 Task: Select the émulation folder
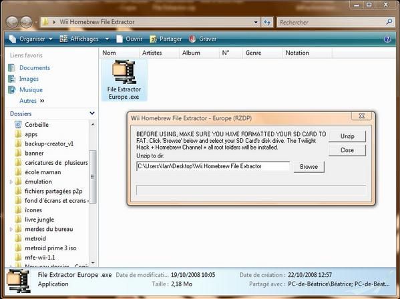click(x=38, y=182)
